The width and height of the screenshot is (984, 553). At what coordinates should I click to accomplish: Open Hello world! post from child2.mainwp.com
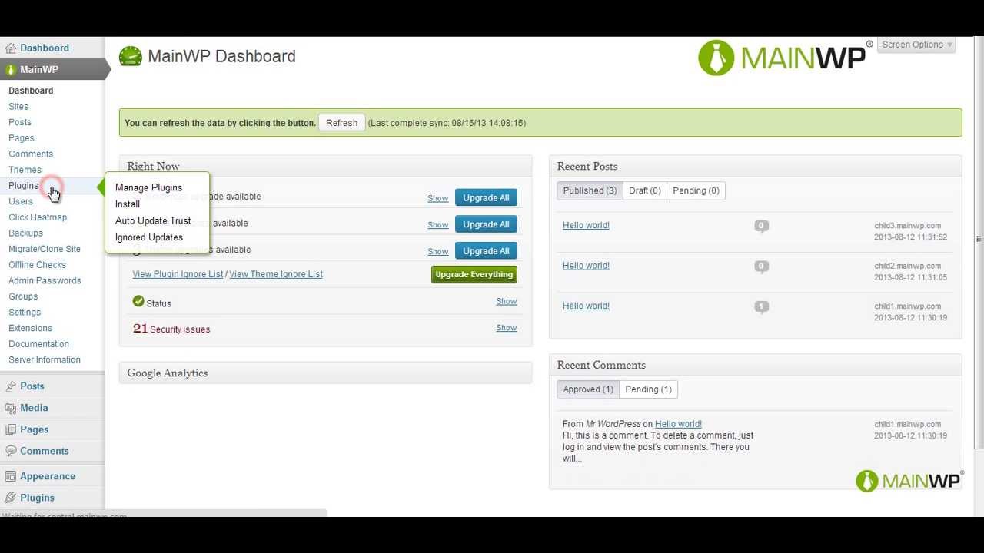click(586, 266)
